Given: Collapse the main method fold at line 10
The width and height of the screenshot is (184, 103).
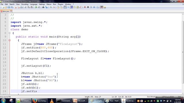Looking at the screenshot, I should pos(9,40).
